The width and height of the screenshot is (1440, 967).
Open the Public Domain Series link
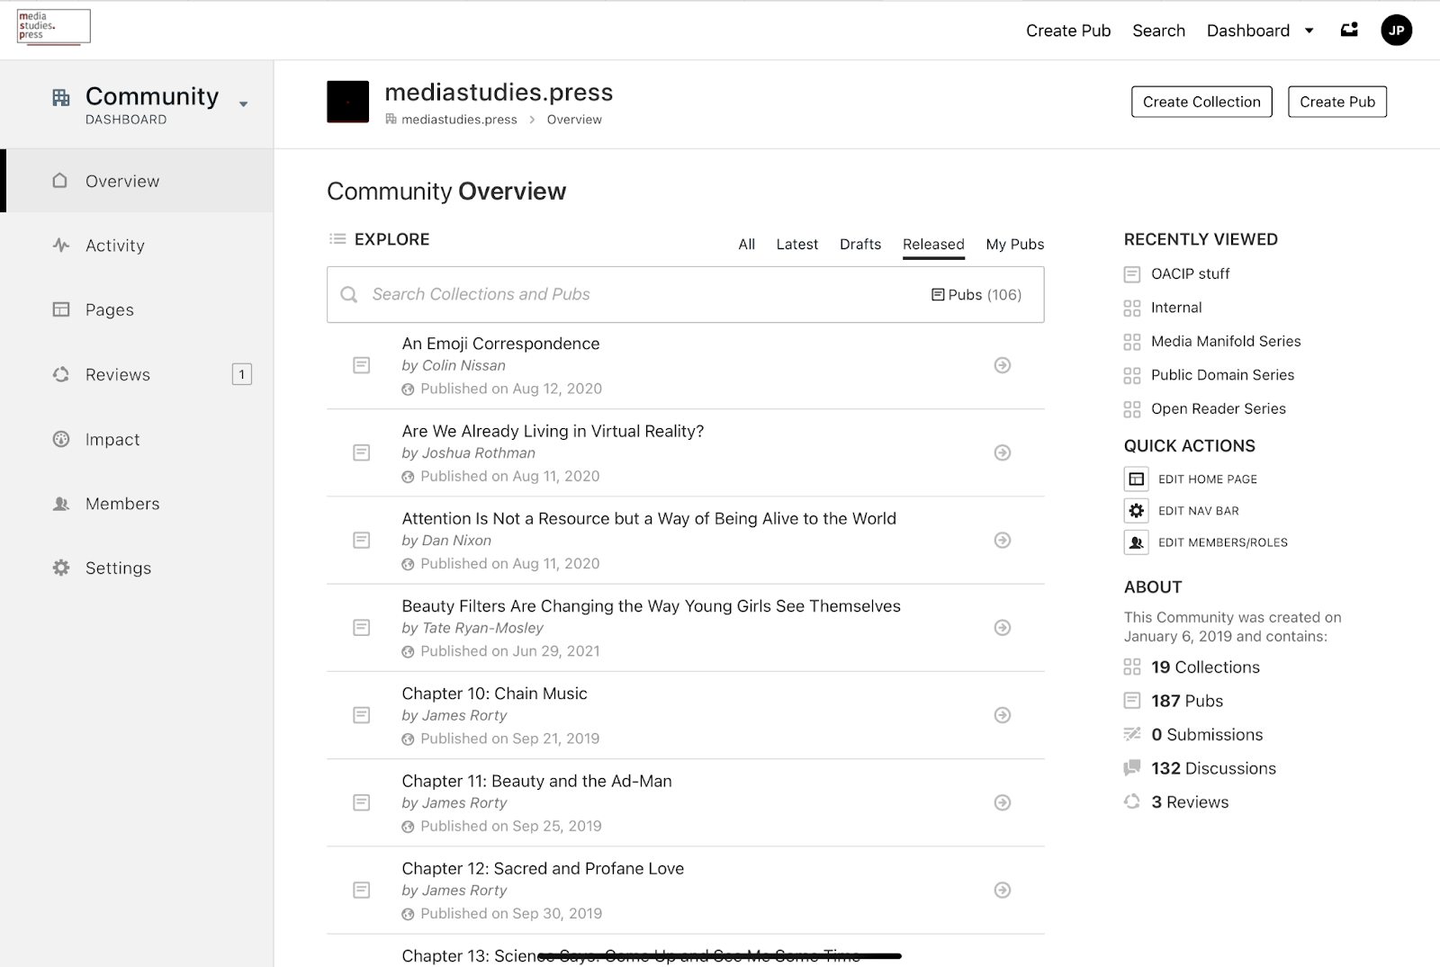click(x=1222, y=375)
